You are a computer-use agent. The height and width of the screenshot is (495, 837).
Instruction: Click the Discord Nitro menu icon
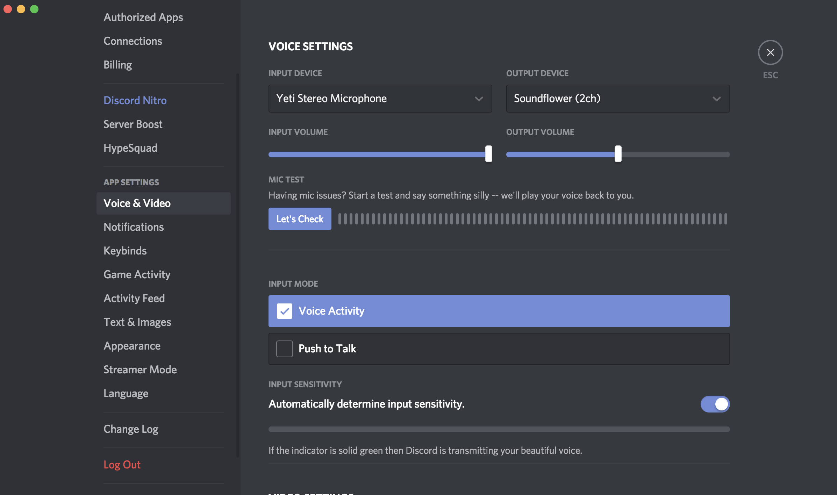135,100
